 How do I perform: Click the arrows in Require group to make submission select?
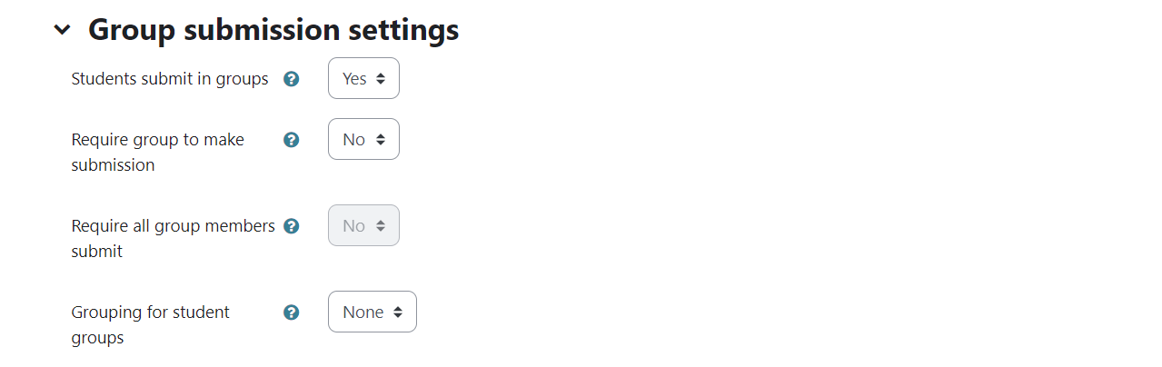[381, 140]
